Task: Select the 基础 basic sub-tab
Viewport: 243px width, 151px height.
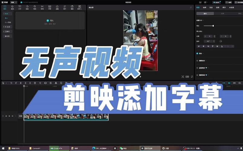Action: [205, 14]
